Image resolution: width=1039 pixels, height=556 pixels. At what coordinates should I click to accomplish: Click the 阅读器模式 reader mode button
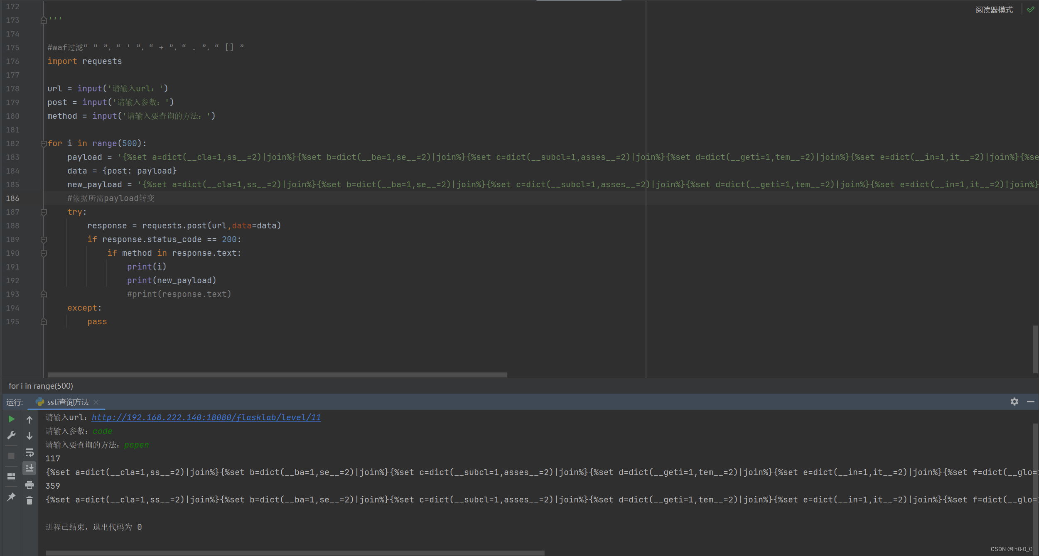pos(994,10)
